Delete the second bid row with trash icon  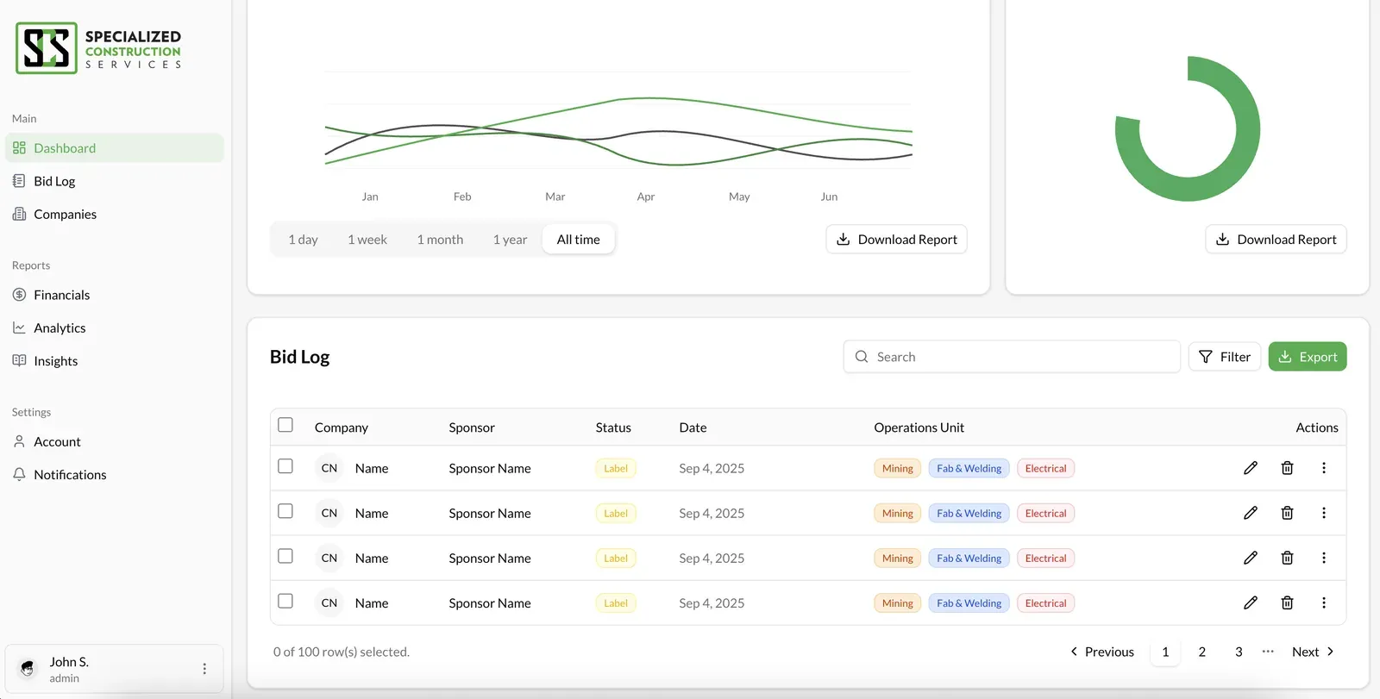(1287, 513)
